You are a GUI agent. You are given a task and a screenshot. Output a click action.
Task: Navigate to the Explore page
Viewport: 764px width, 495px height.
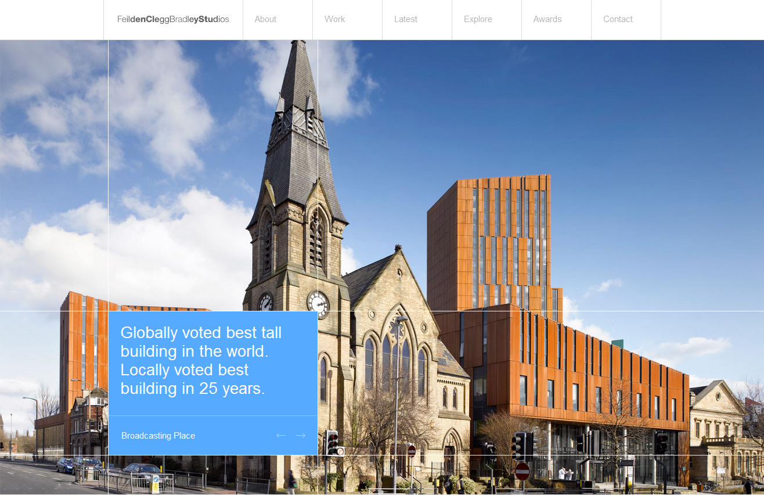(x=478, y=19)
